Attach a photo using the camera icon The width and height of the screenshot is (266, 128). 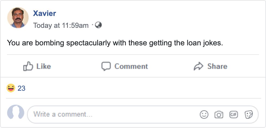[x=219, y=114]
